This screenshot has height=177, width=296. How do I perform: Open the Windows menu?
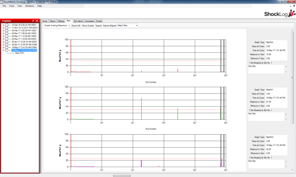30,6
